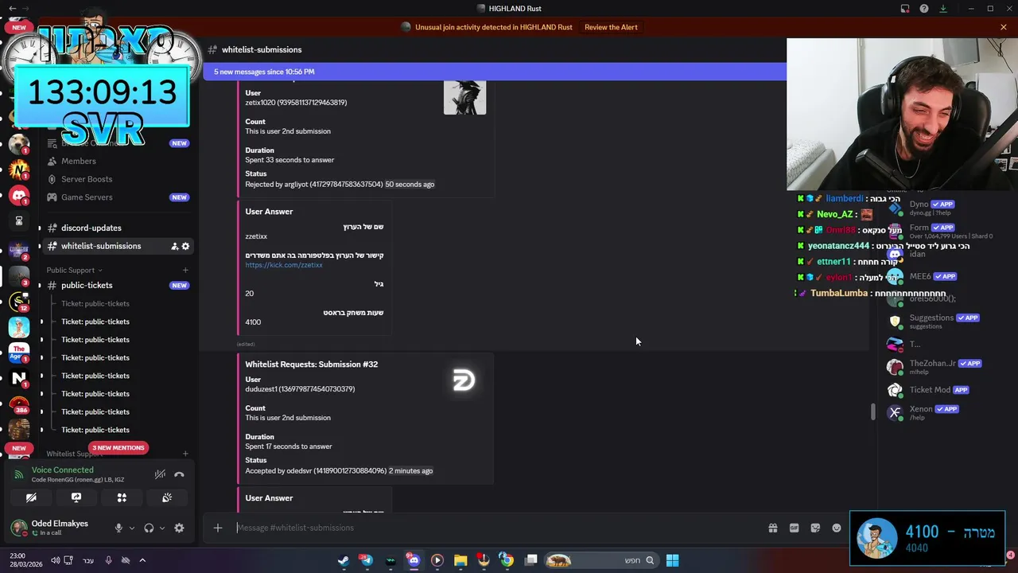
Task: Open the Steam taskbar icon
Action: [x=343, y=560]
